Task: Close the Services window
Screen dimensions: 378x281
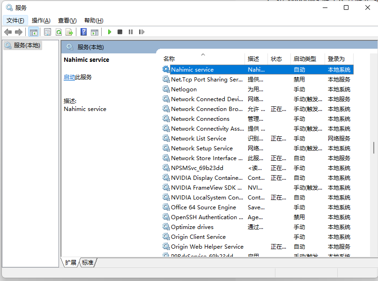Action: 367,7
